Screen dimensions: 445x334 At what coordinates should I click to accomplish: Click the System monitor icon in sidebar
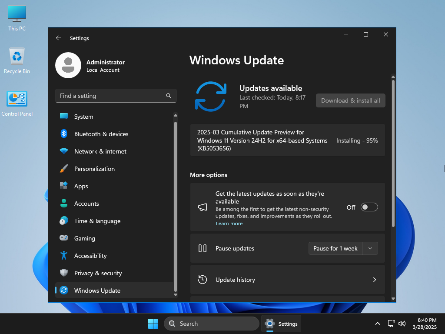(64, 117)
